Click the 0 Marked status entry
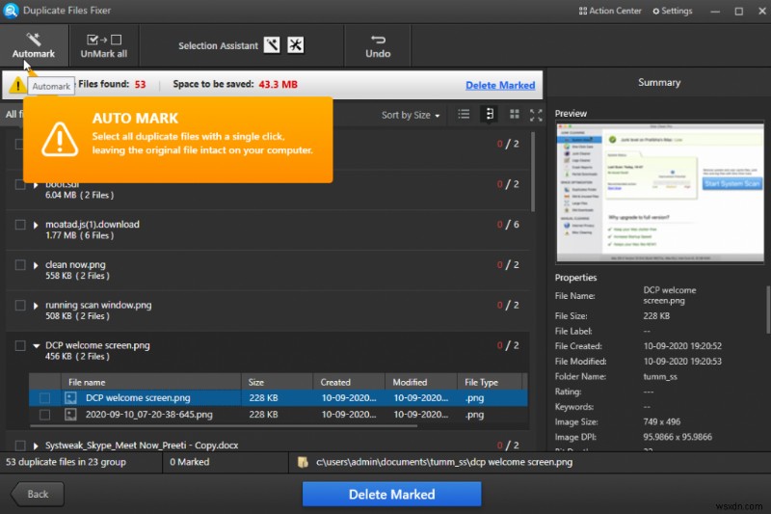Screen dimensions: 771x514 point(189,462)
